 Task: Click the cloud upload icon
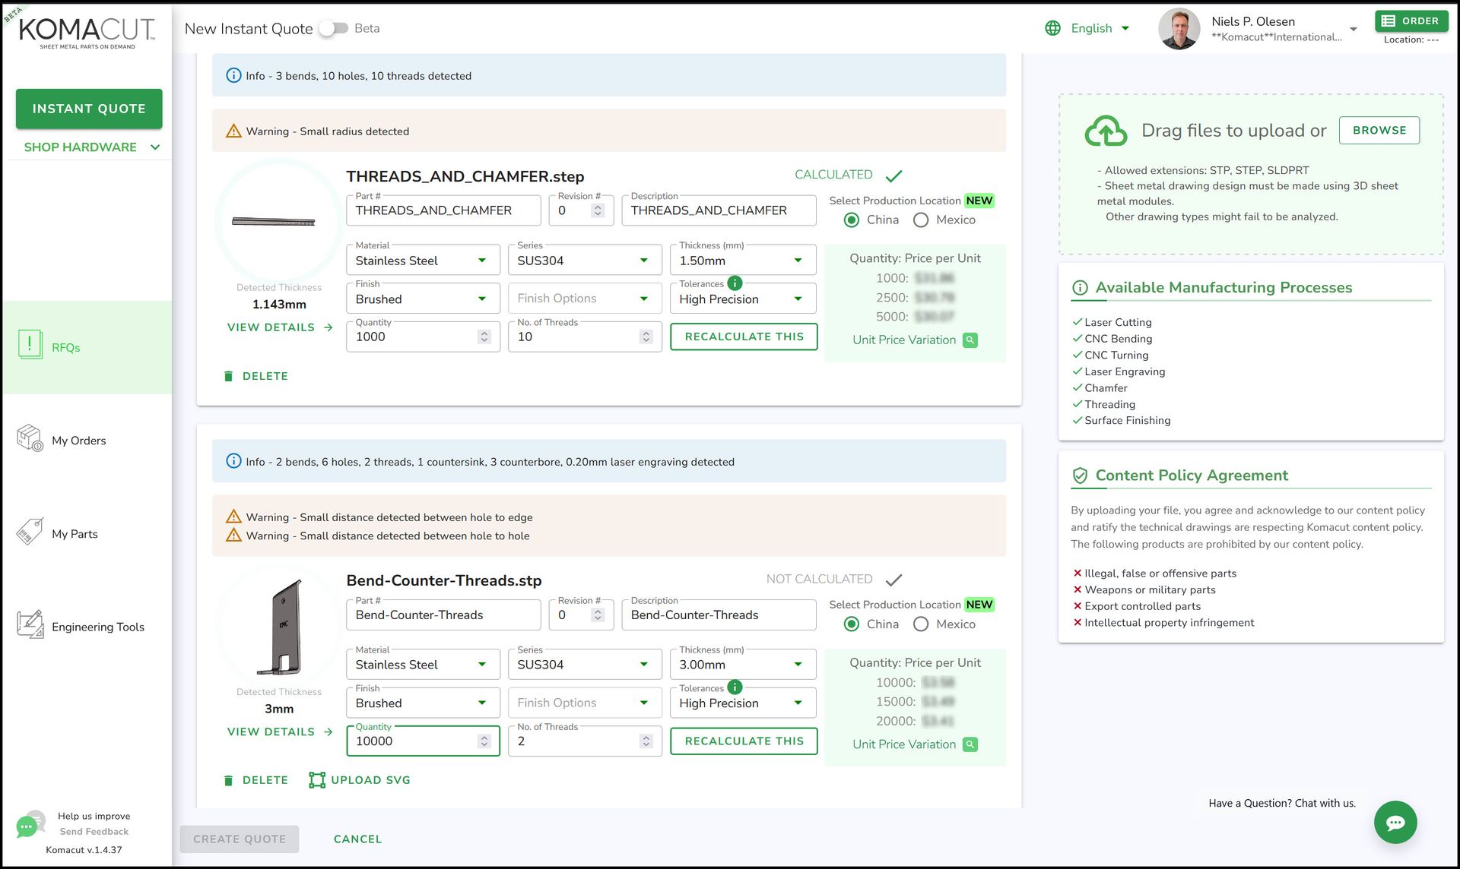[1105, 131]
